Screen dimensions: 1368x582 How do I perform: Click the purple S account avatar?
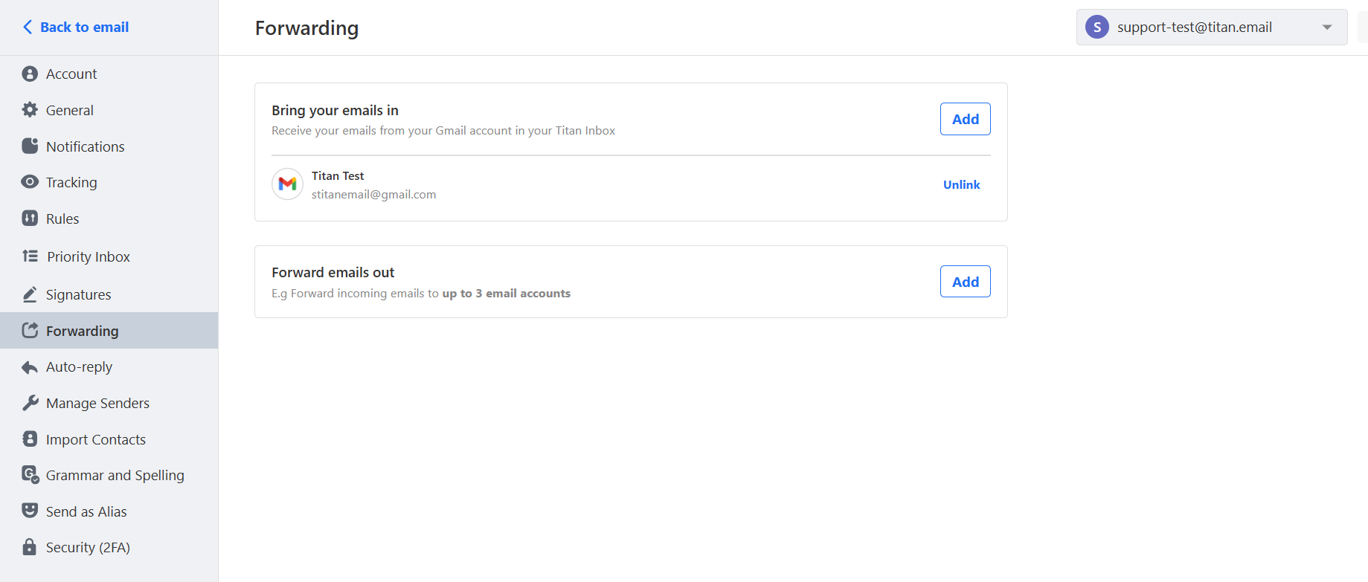tap(1097, 28)
